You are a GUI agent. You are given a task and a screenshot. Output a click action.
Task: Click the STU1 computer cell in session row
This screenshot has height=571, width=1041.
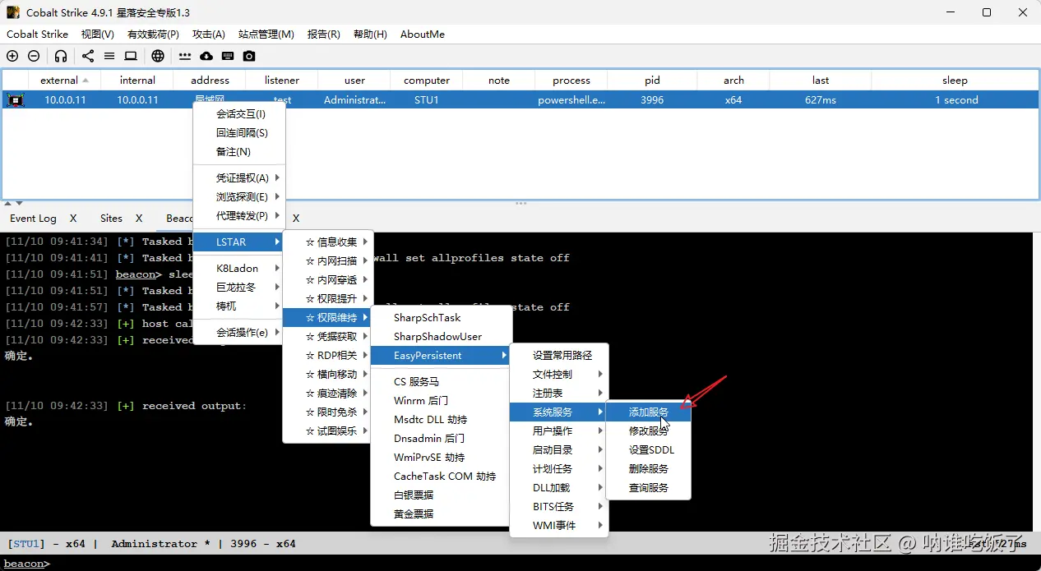(427, 100)
